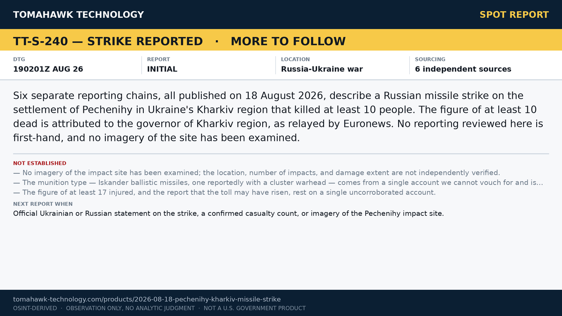Click the SOURCING field label

[430, 59]
